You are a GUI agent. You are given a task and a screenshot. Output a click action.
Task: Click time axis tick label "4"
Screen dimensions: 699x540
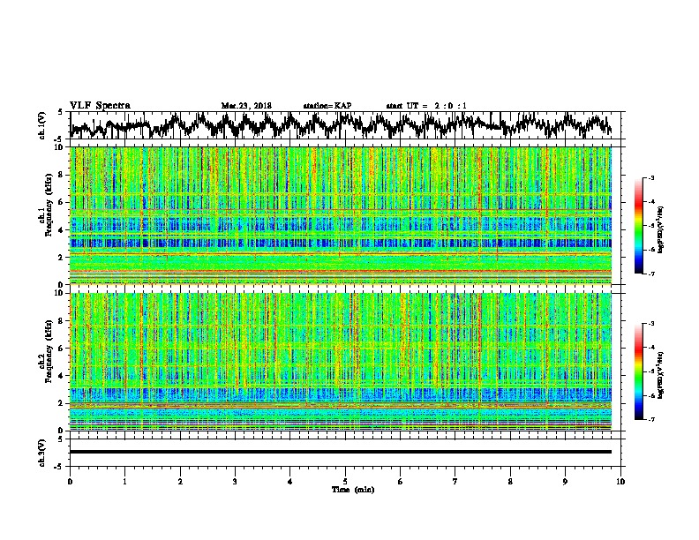click(x=290, y=482)
